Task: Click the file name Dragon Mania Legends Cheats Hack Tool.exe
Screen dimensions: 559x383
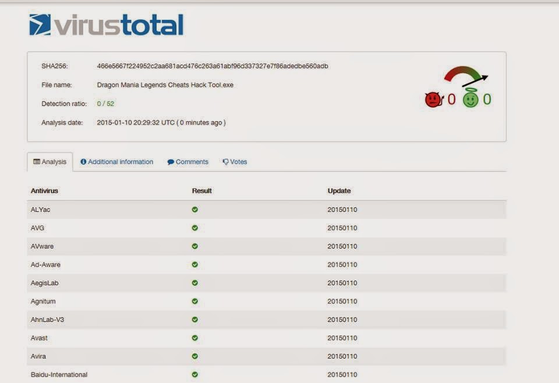Action: (x=165, y=85)
